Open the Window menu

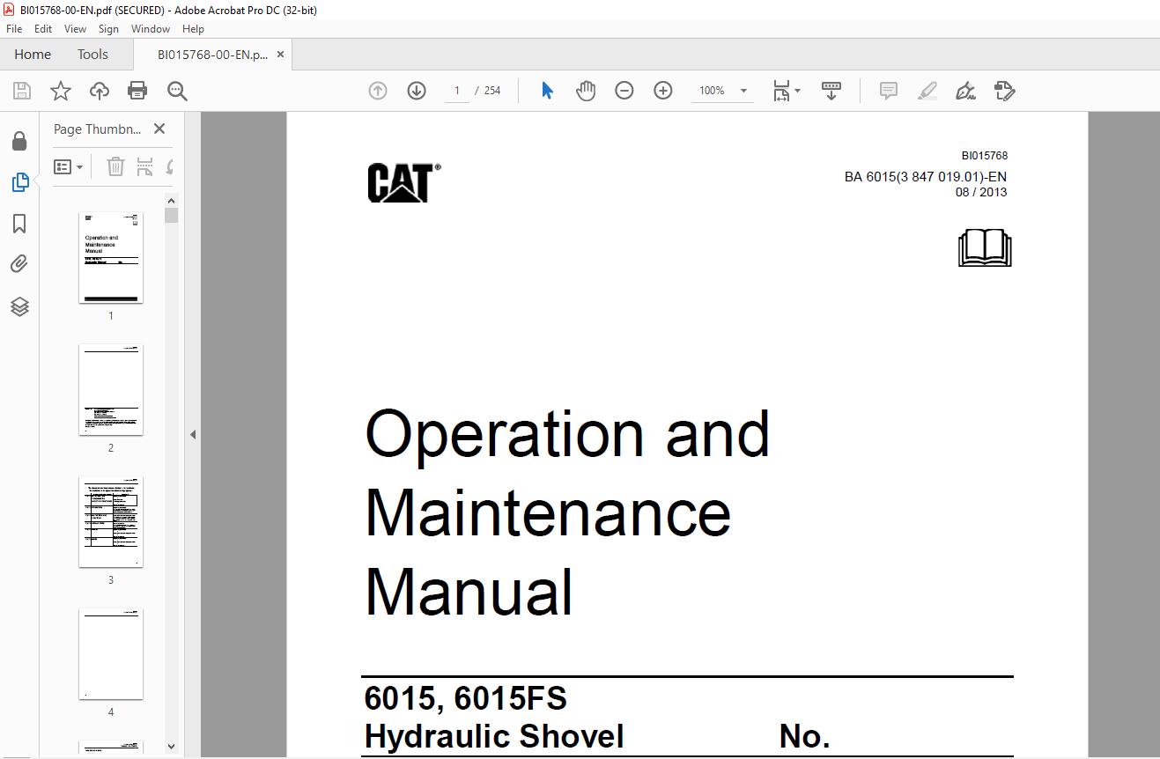click(151, 29)
